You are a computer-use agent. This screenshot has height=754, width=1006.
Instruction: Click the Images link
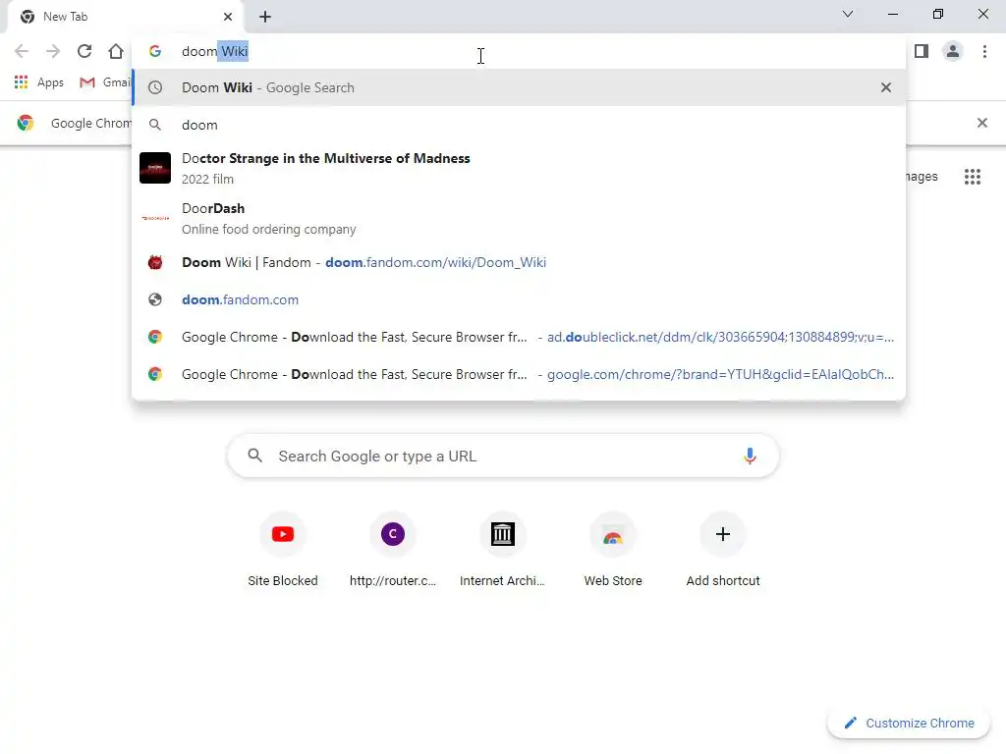click(x=922, y=177)
